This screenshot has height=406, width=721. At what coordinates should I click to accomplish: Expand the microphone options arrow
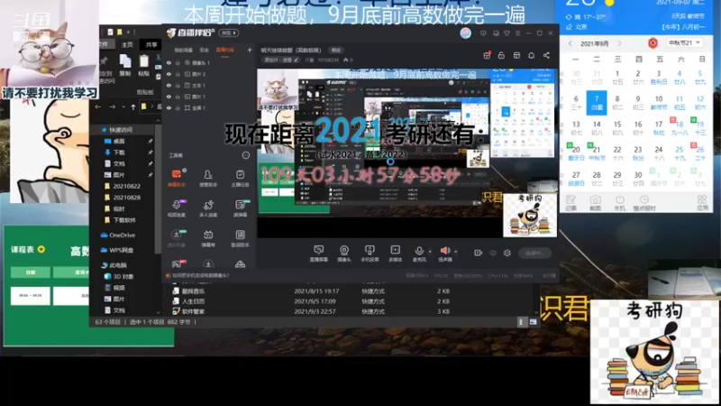click(x=430, y=252)
